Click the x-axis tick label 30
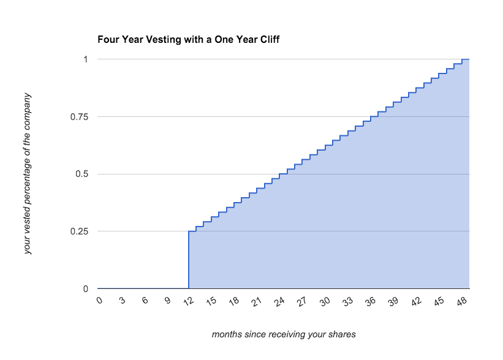This screenshot has width=503, height=360. click(x=325, y=301)
